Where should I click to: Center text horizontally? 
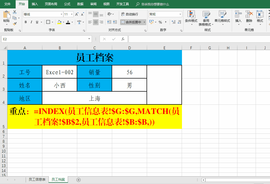pyautogui.click(x=96, y=22)
